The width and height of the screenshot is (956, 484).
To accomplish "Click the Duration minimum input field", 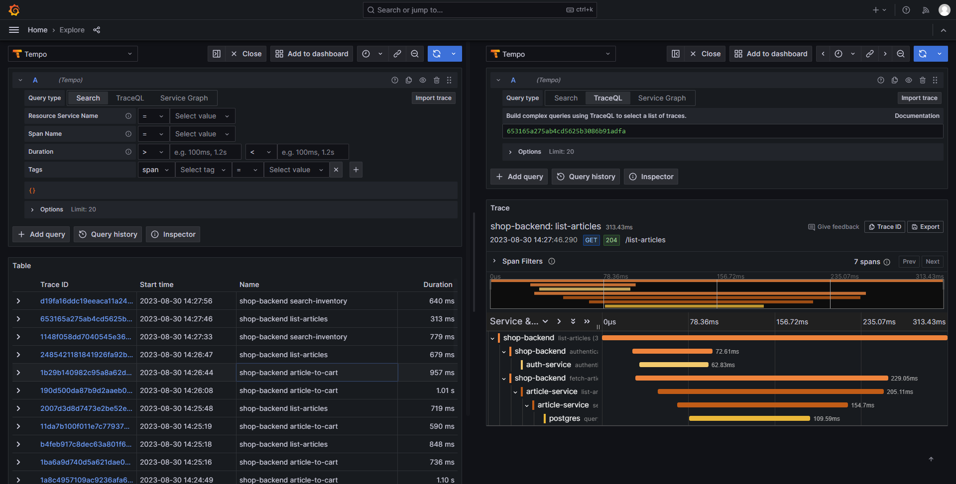I will point(205,152).
